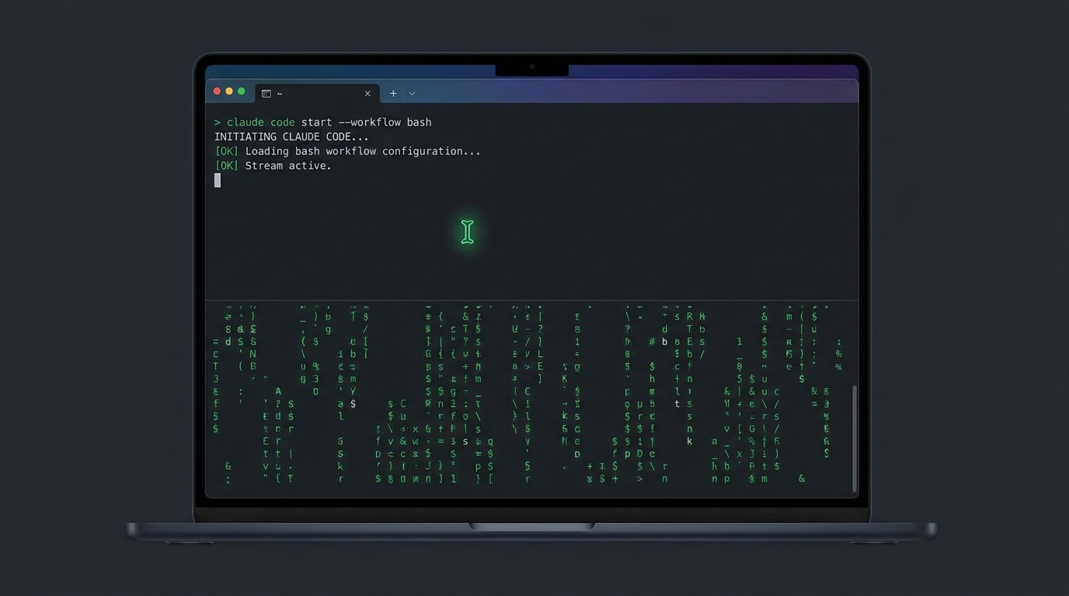Click the terminal scrollbar thumb
This screenshot has width=1069, height=596.
pos(854,438)
